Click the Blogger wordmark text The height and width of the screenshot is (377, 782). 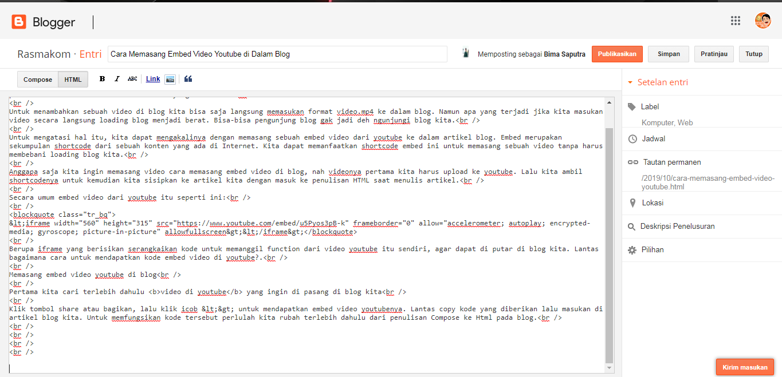click(54, 22)
